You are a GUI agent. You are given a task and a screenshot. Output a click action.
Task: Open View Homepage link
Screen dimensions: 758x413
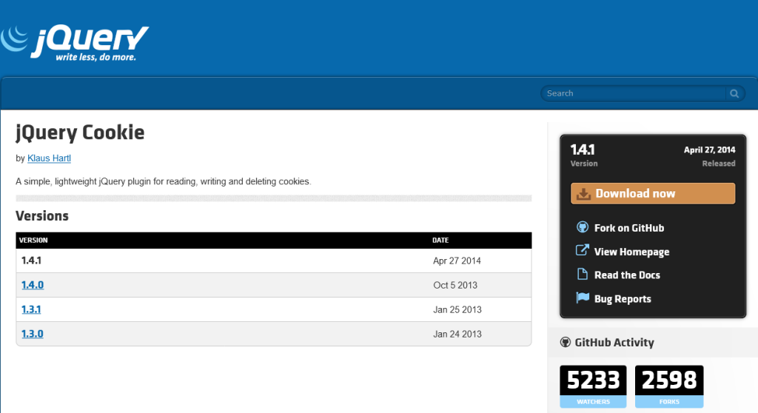[x=632, y=252]
